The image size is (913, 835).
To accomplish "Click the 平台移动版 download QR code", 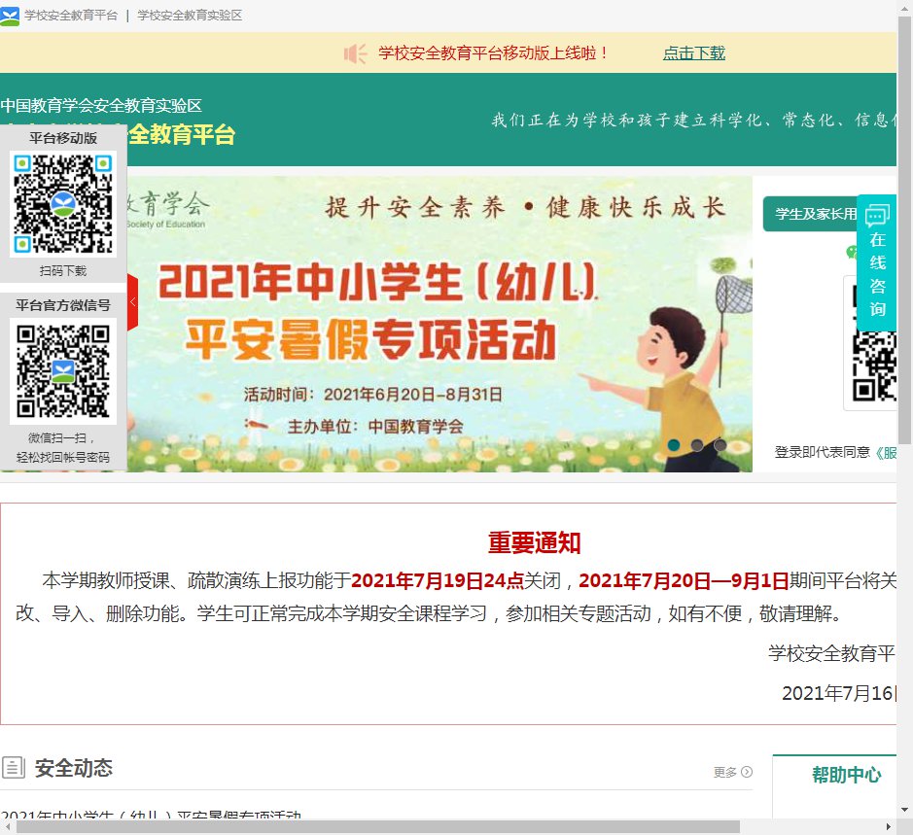I will coord(62,203).
